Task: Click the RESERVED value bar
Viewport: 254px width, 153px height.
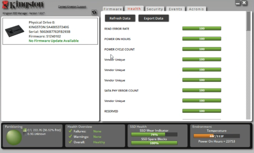Action: (x=202, y=111)
